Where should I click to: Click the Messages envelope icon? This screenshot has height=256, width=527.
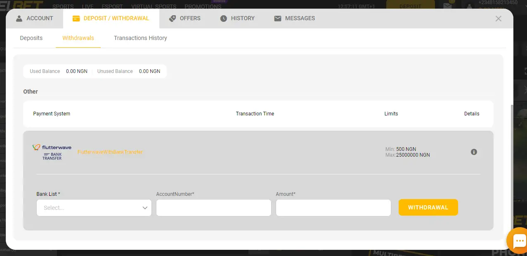click(x=278, y=19)
